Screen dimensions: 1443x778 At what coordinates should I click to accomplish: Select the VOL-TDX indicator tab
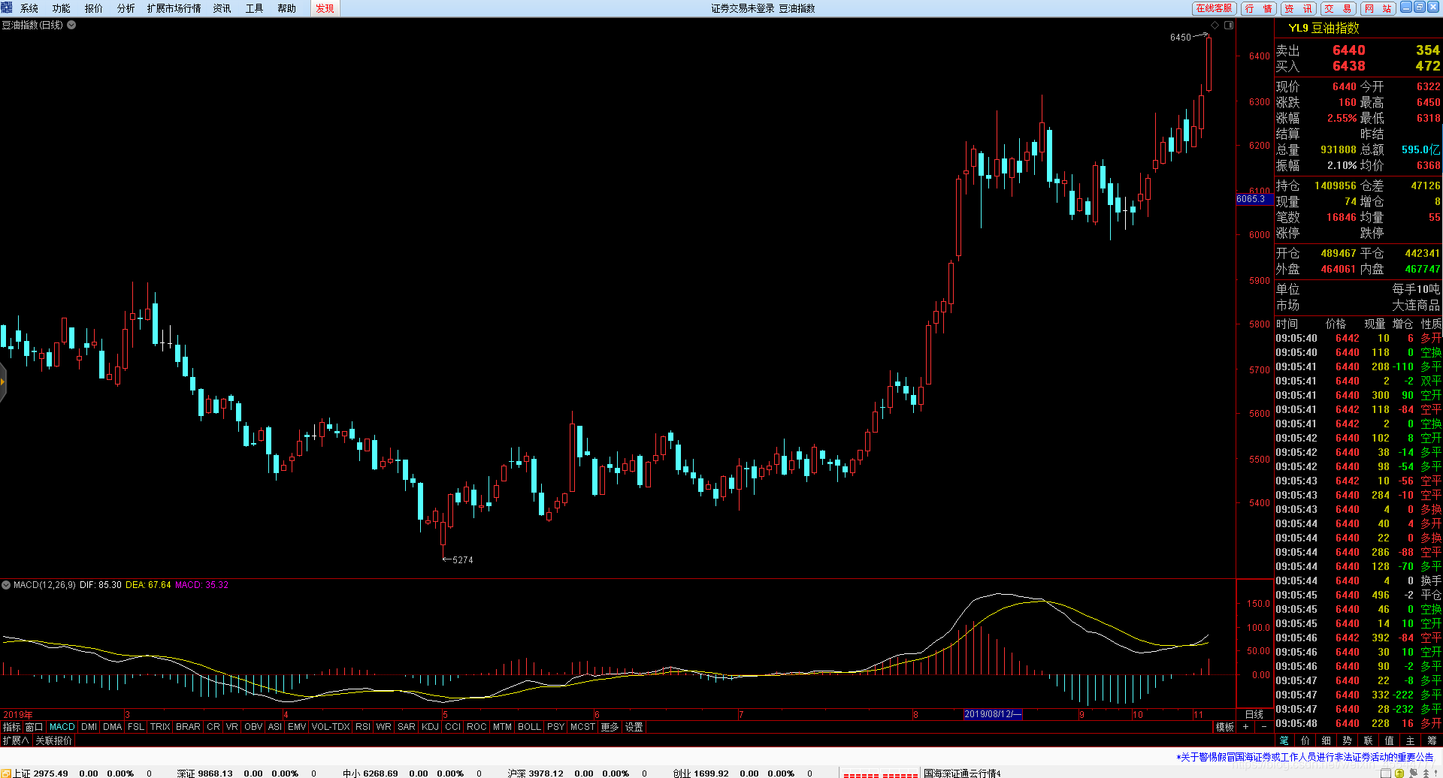331,727
